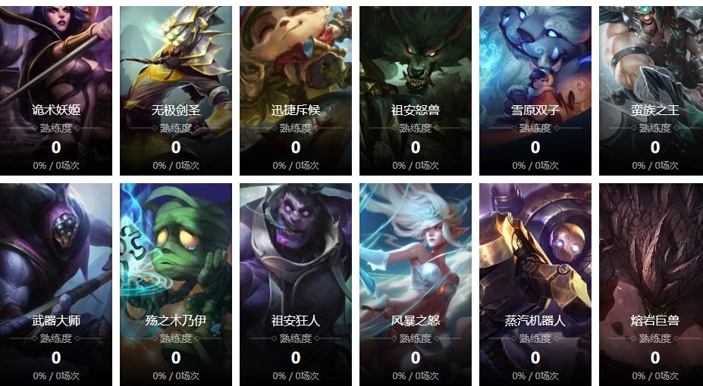Click 熟练度 label under 诡术妖姬
The image size is (703, 386).
pyautogui.click(x=56, y=128)
